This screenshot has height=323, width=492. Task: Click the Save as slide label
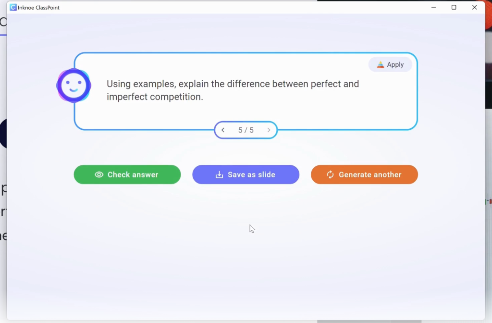click(x=251, y=174)
